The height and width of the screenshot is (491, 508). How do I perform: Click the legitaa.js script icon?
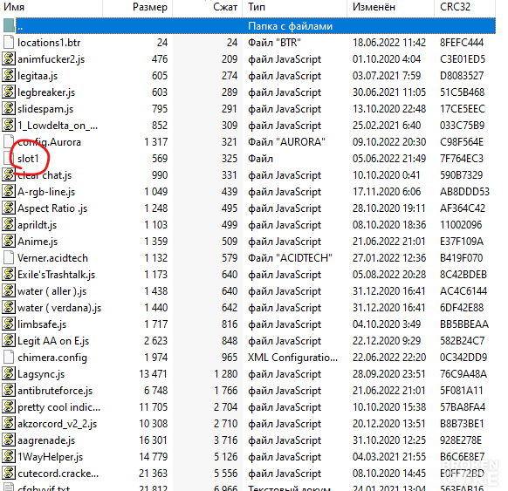[x=9, y=75]
